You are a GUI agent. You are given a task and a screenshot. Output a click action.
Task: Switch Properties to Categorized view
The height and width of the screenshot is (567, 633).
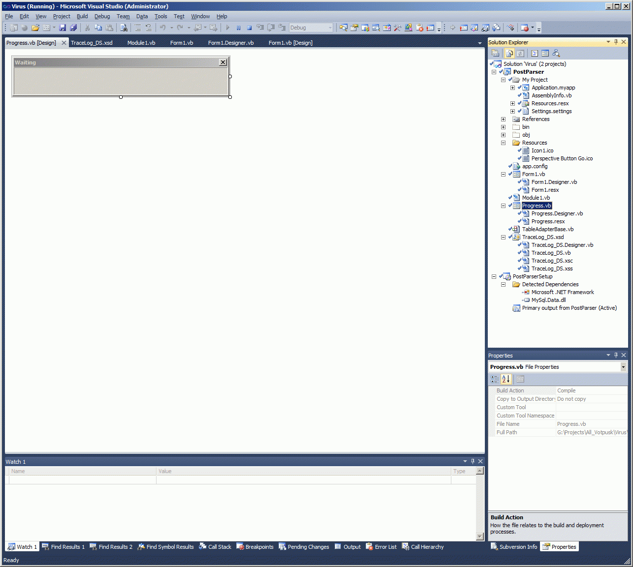point(495,379)
